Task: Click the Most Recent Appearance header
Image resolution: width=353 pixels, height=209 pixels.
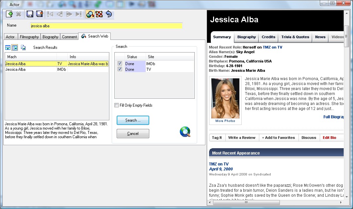Action: tap(276, 153)
